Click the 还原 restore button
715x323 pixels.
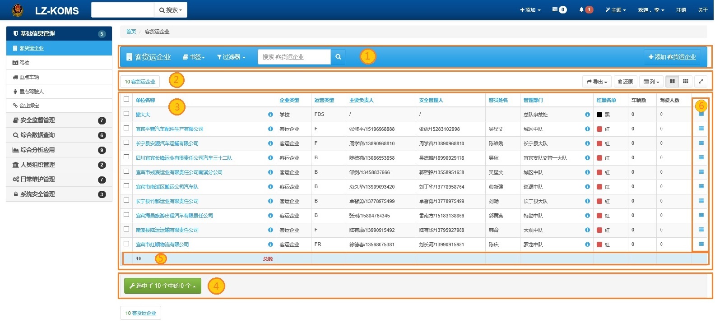pyautogui.click(x=625, y=82)
